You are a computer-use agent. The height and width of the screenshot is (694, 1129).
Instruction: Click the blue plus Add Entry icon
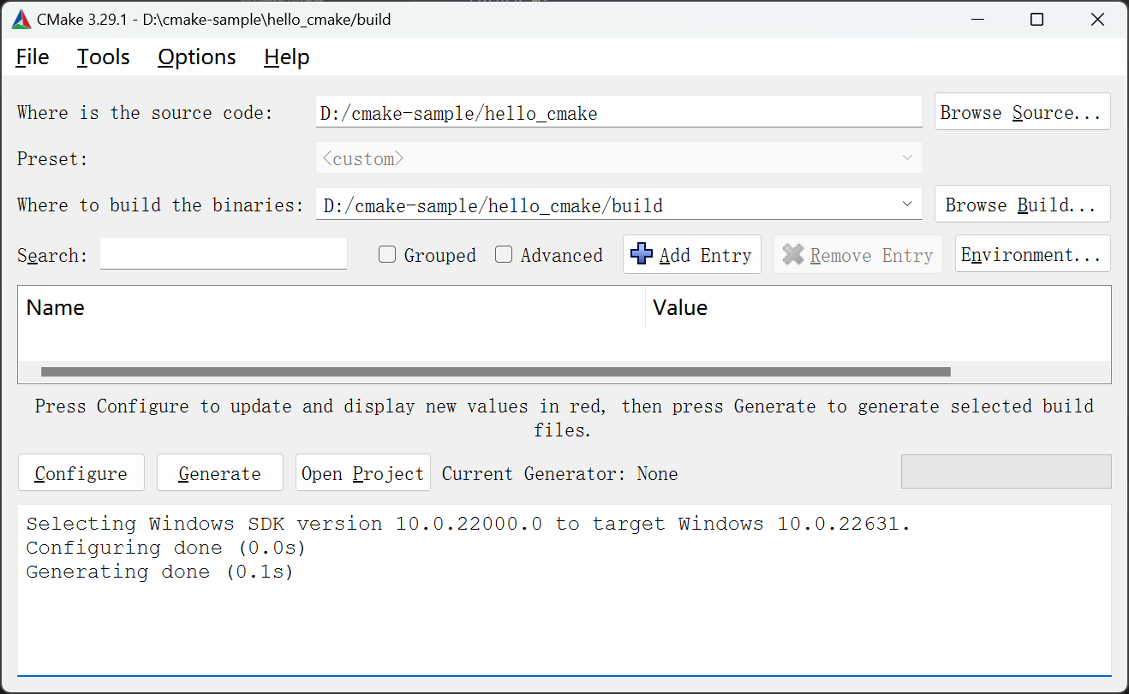[641, 254]
